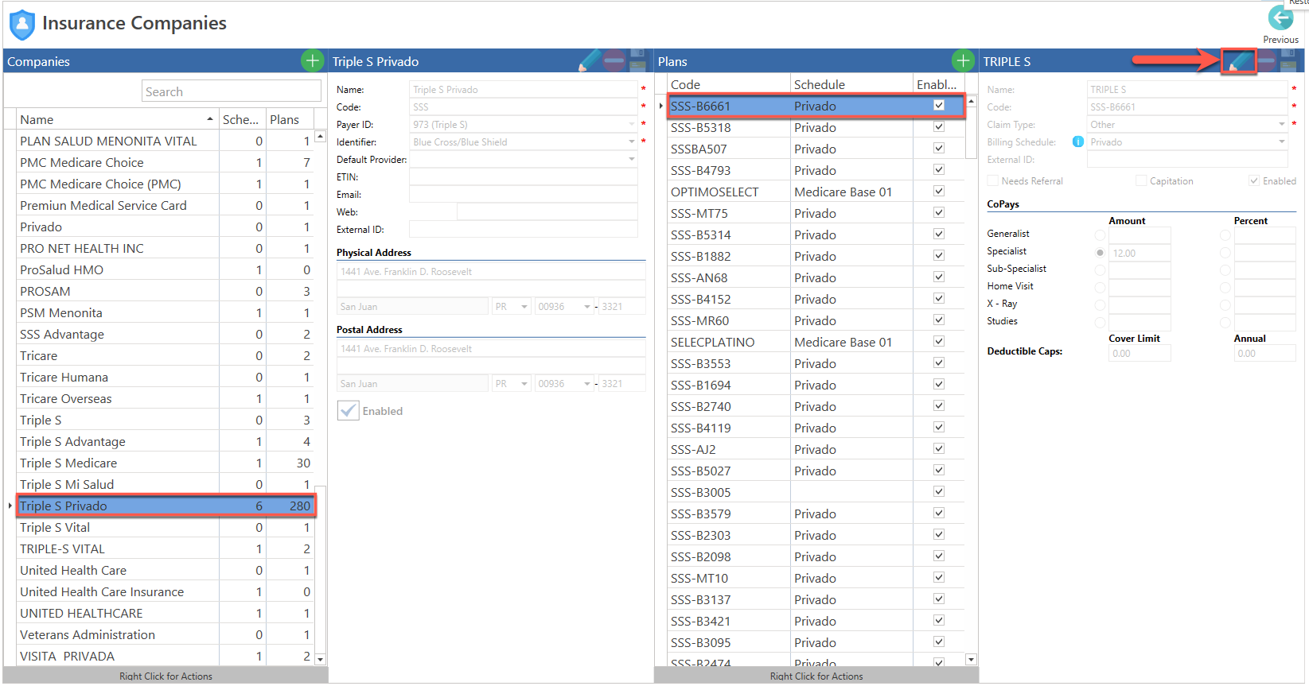Image resolution: width=1309 pixels, height=686 pixels.
Task: Select the Tricare Humana company
Action: point(166,377)
